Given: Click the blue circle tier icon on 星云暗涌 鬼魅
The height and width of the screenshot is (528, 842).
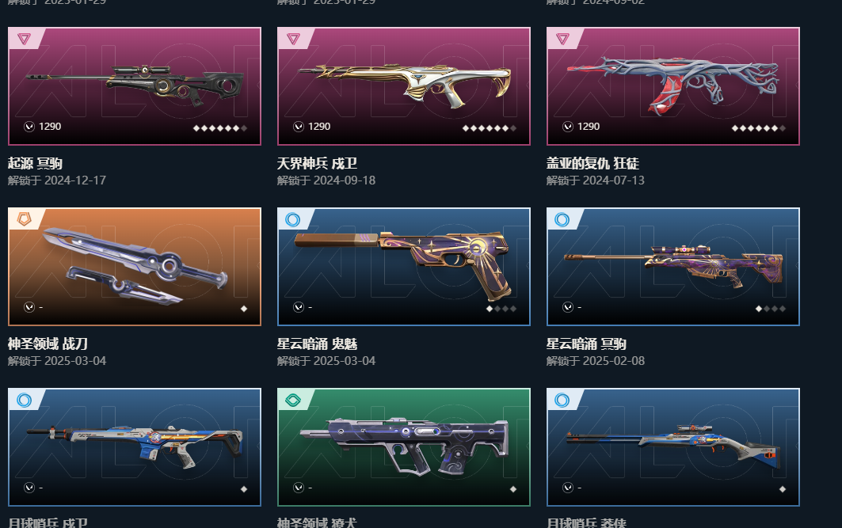Looking at the screenshot, I should (x=293, y=219).
